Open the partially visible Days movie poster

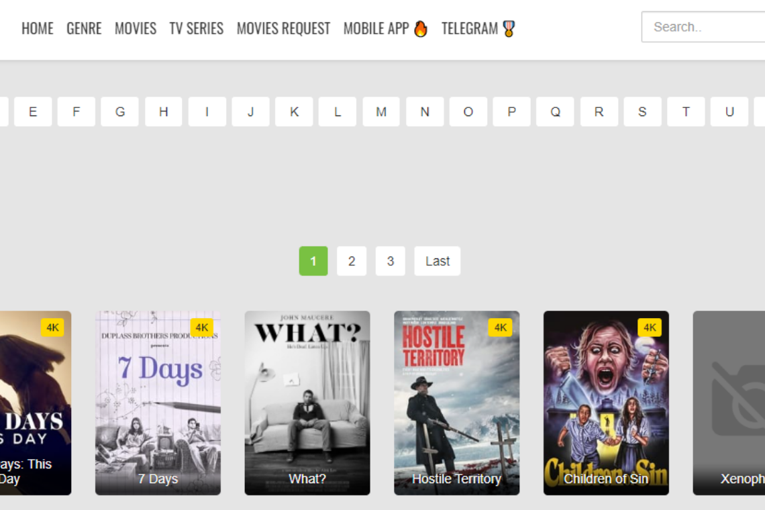click(x=36, y=403)
